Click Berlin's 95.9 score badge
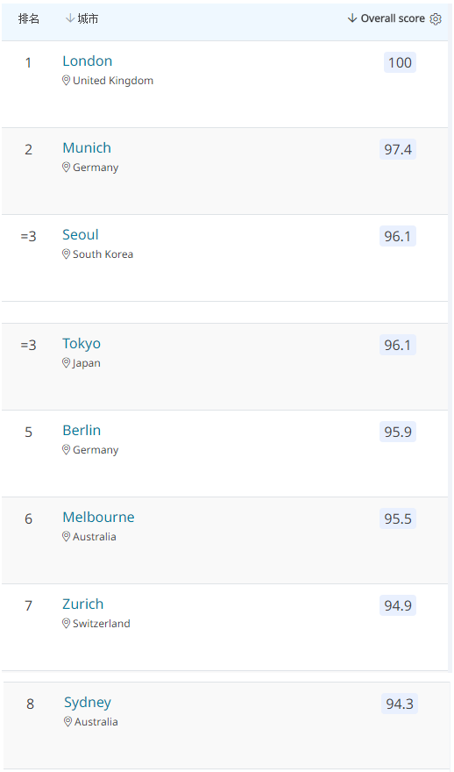The width and height of the screenshot is (454, 772). (x=398, y=432)
